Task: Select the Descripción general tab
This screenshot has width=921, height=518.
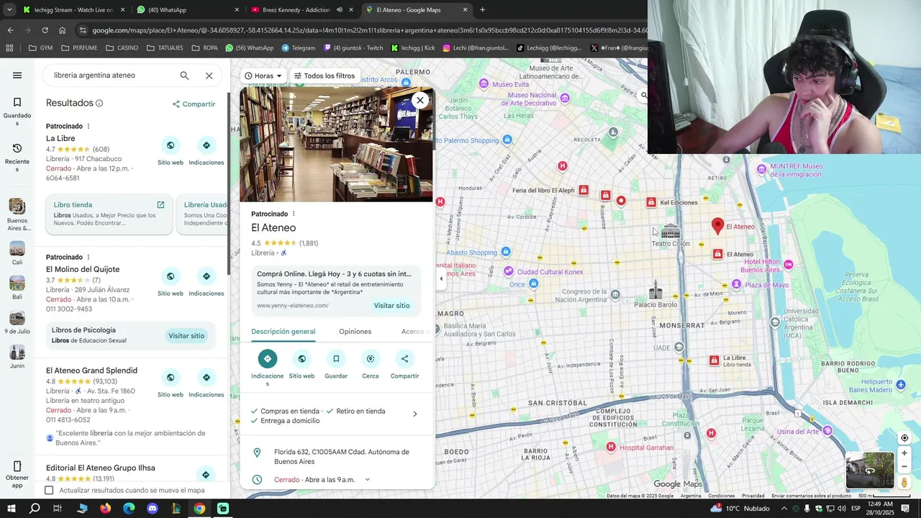Action: click(283, 332)
